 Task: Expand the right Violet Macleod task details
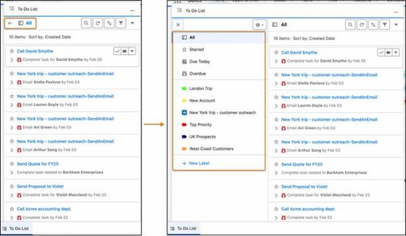276,195
